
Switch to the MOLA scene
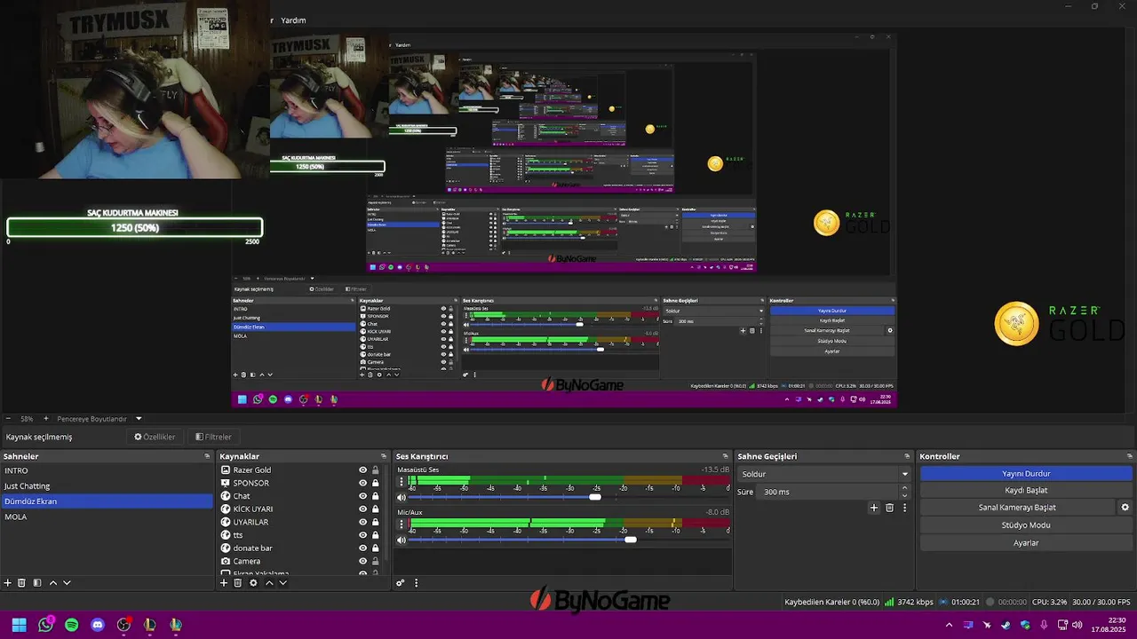point(107,517)
